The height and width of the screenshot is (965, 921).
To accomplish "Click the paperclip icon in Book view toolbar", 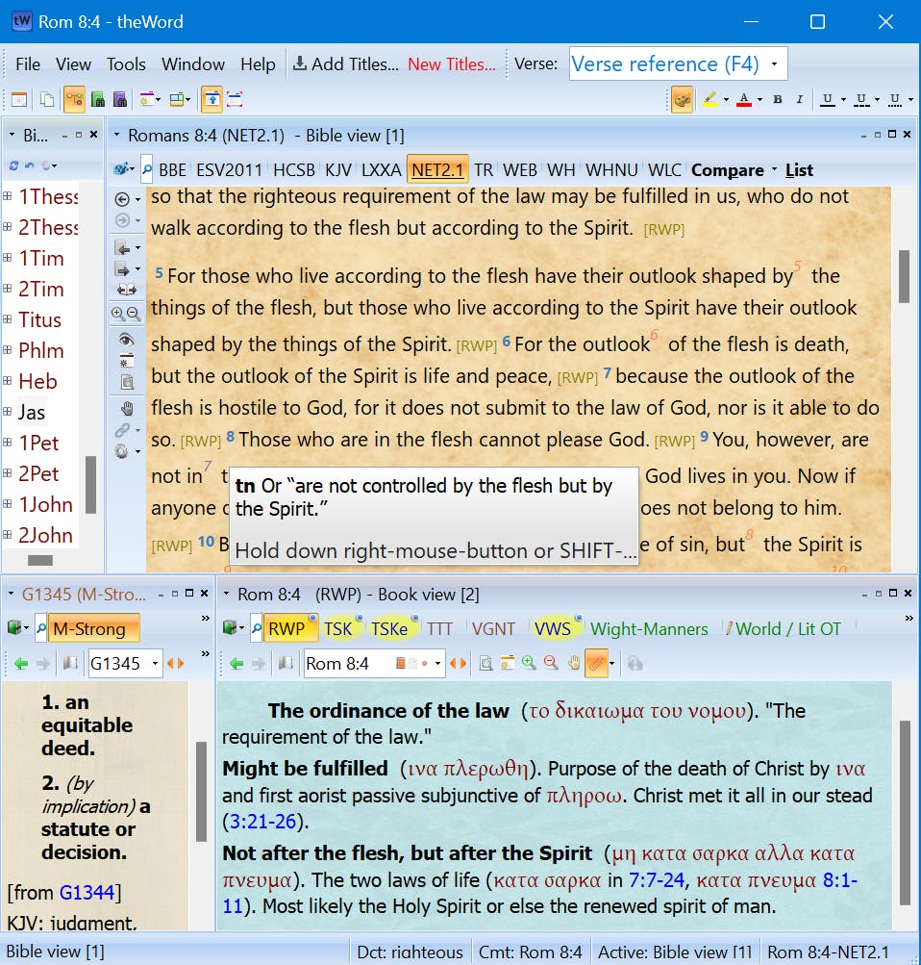I will click(x=596, y=663).
